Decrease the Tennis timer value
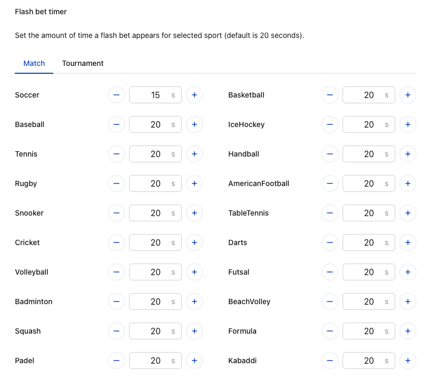This screenshot has width=429, height=389. pyautogui.click(x=116, y=154)
